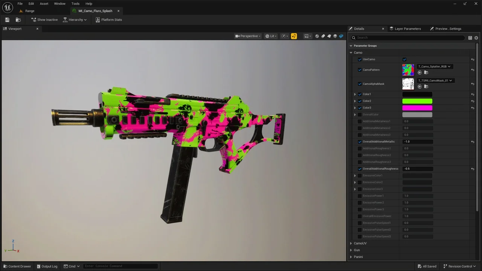Select the cylinder preview mesh icon

323,36
